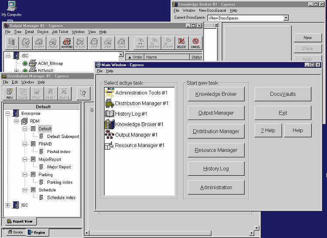Select the Administration Tools #1 icon in task list
327x238 pixels.
click(109, 93)
